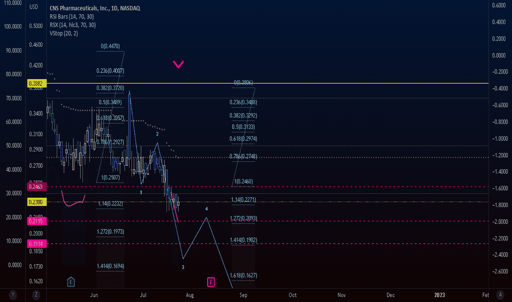
Task: Click 2023 on the time axis
Action: pyautogui.click(x=439, y=295)
